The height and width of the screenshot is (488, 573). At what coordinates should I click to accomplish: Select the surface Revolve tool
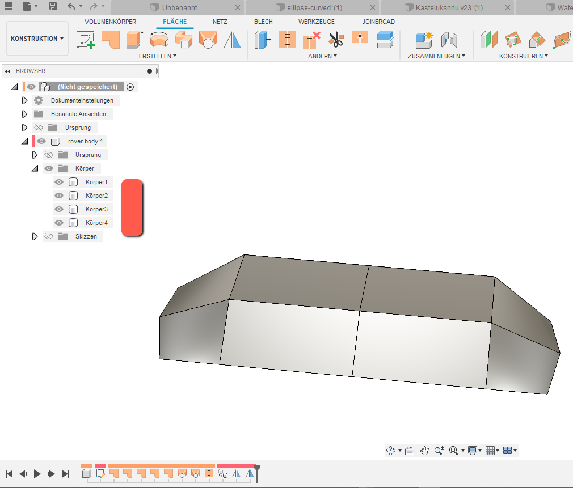tap(159, 40)
